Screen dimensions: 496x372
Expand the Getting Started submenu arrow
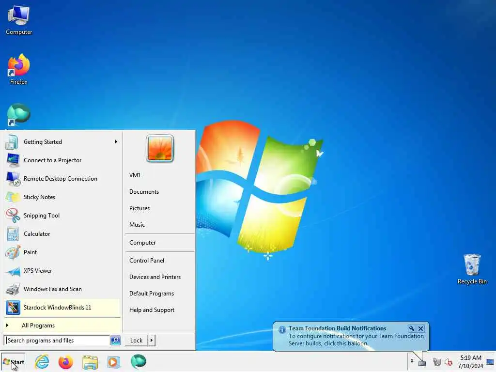pos(116,142)
